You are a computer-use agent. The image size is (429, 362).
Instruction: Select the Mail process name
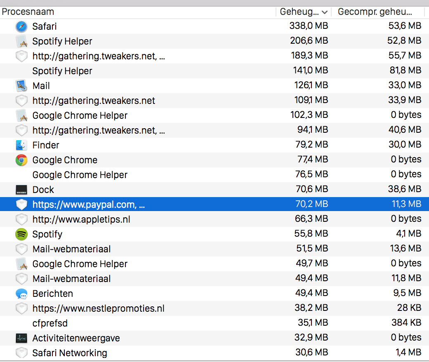41,86
